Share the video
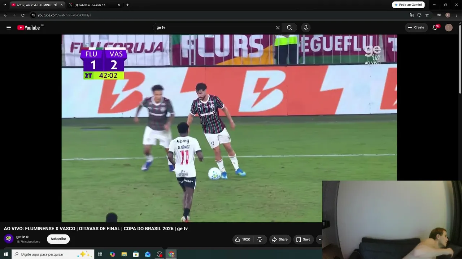462x259 pixels. (x=280, y=240)
